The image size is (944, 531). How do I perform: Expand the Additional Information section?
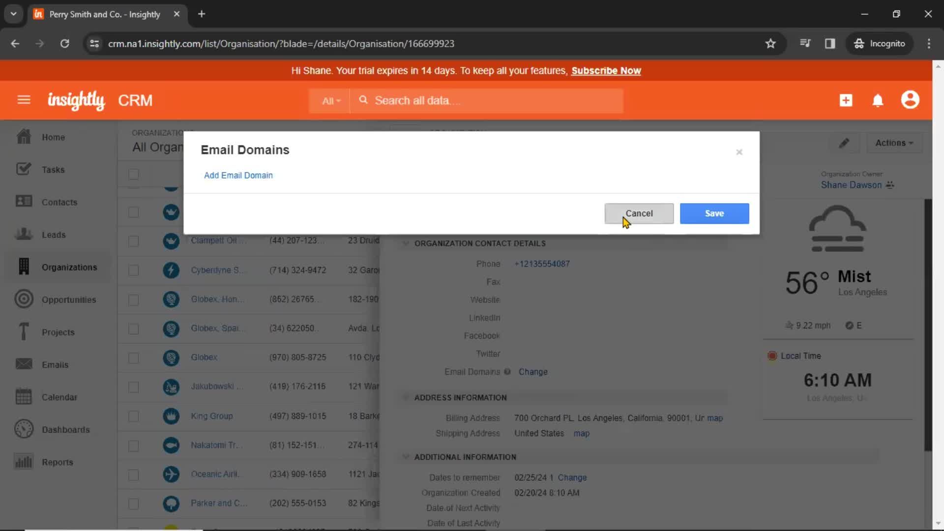click(406, 457)
